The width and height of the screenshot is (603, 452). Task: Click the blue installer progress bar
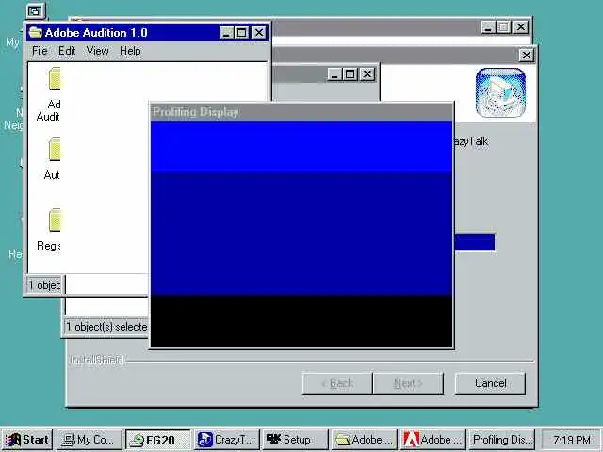coord(475,242)
